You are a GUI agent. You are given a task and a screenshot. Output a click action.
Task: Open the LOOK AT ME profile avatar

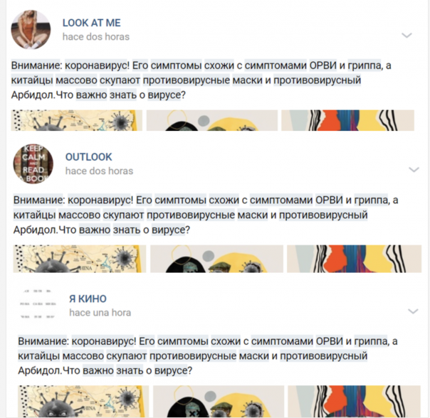pos(31,30)
